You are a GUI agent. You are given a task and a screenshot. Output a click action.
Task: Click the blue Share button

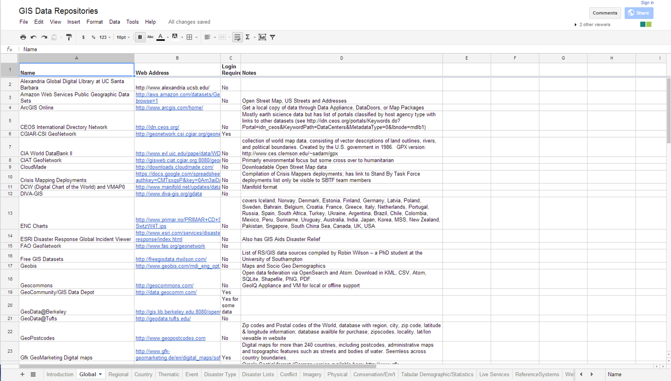[x=639, y=13]
